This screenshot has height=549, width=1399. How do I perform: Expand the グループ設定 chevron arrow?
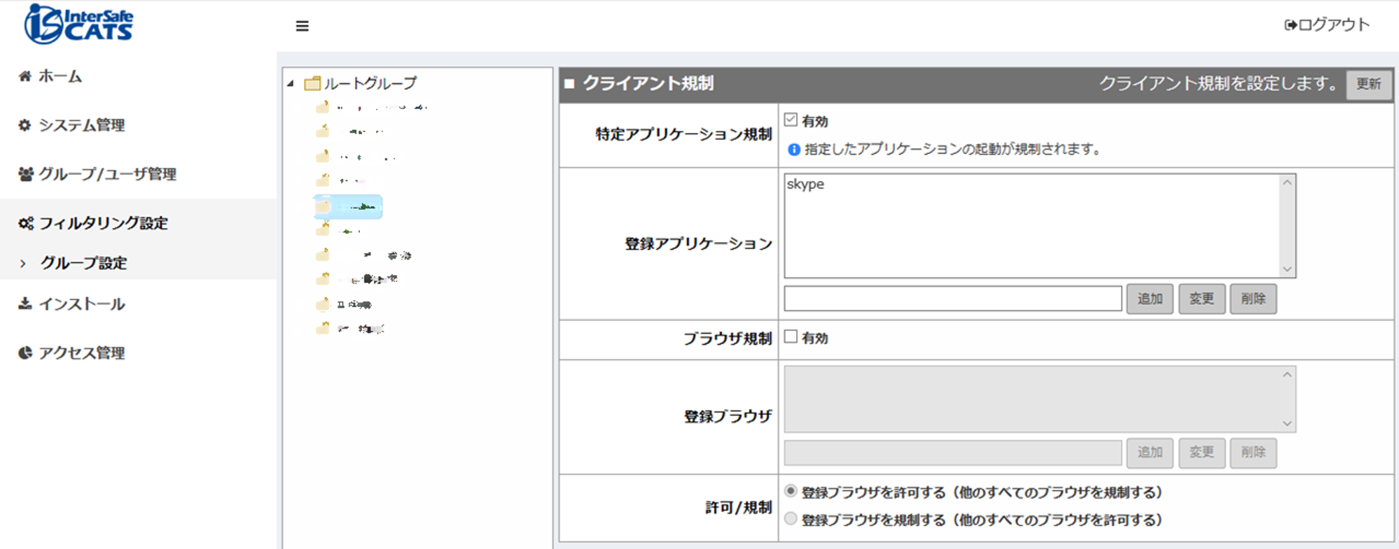[x=23, y=264]
